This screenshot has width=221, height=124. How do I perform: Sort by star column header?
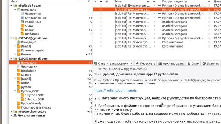tap(101, 1)
